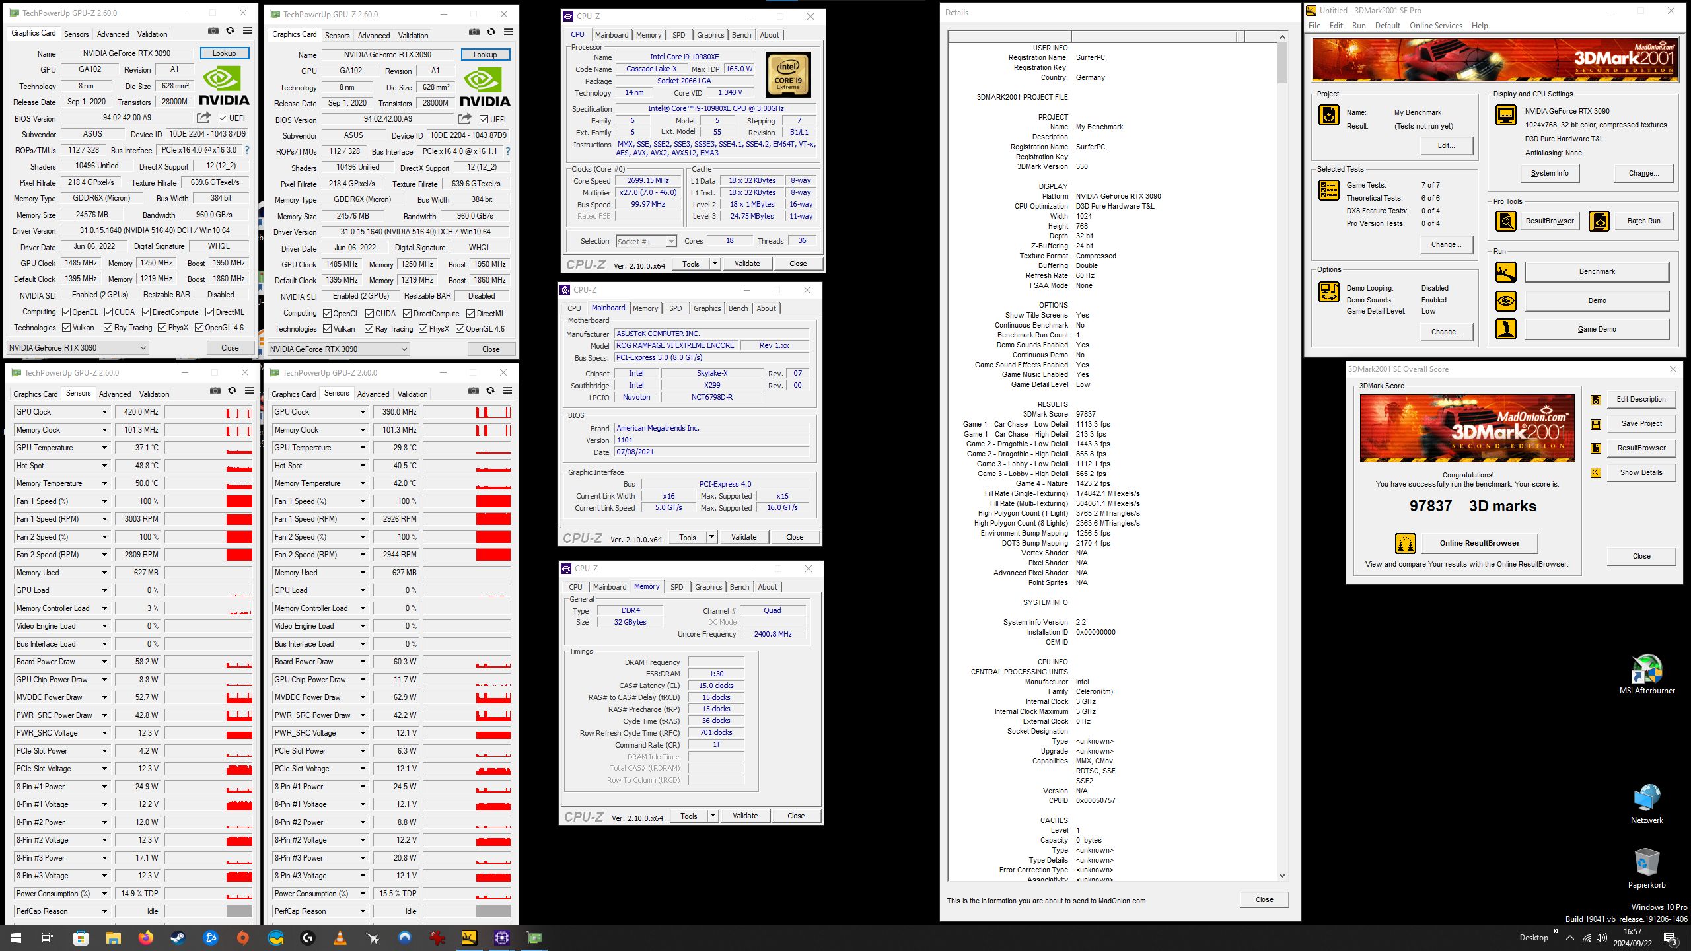
Task: Click the Details window scroll up arrow
Action: pyautogui.click(x=1282, y=37)
